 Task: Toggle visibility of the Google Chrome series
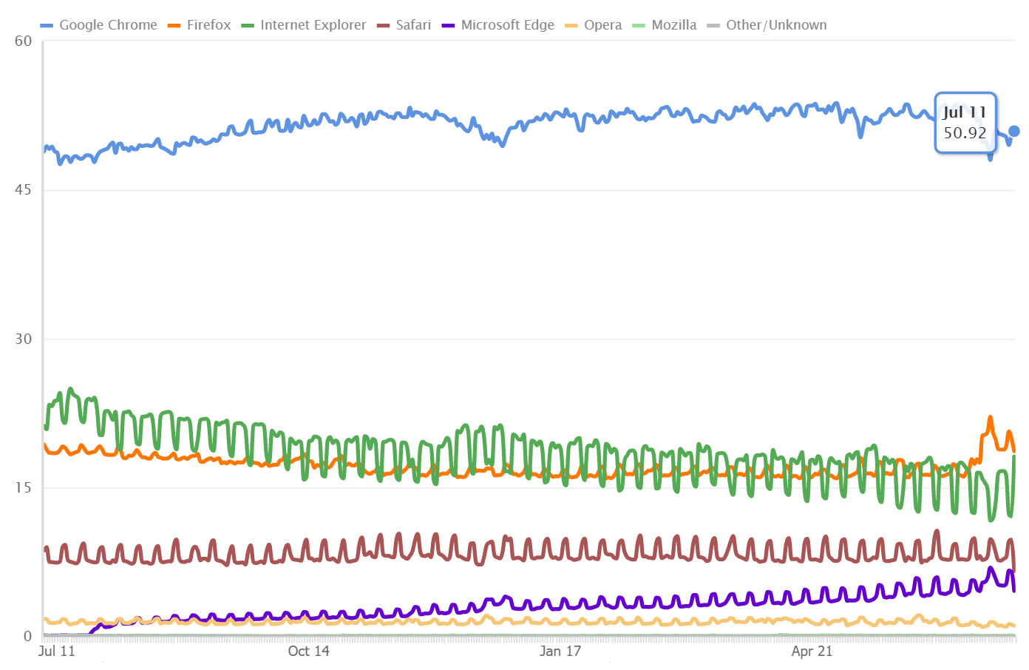tap(108, 24)
